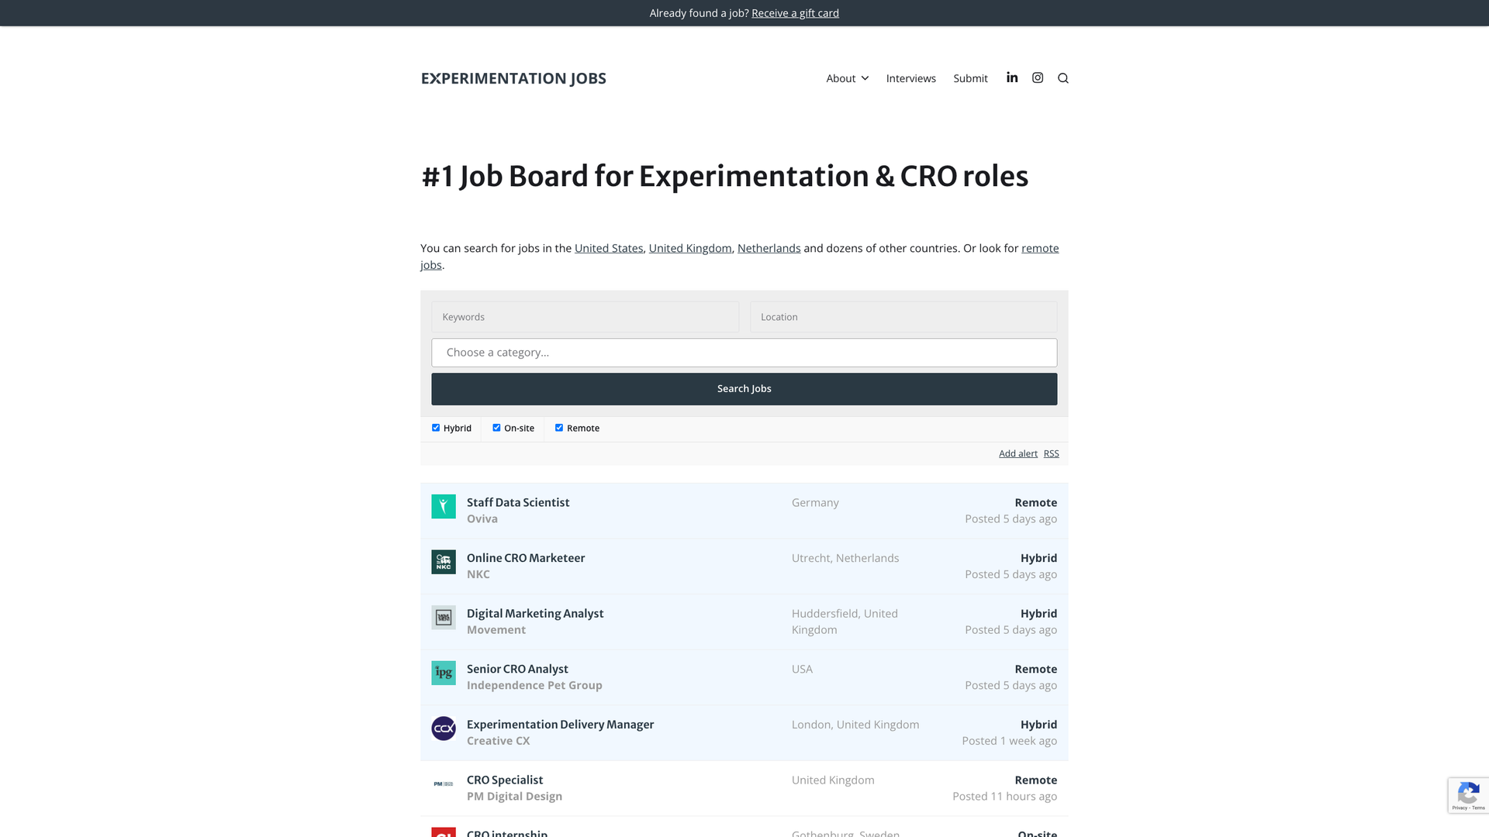Viewport: 1489px width, 837px height.
Task: Click the Oviva company logo
Action: point(443,506)
